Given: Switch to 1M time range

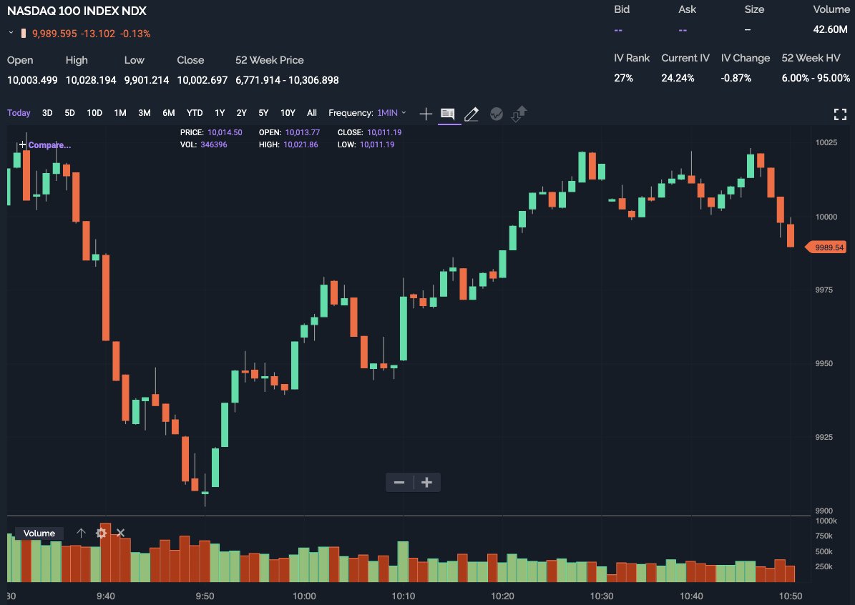Looking at the screenshot, I should click(120, 113).
